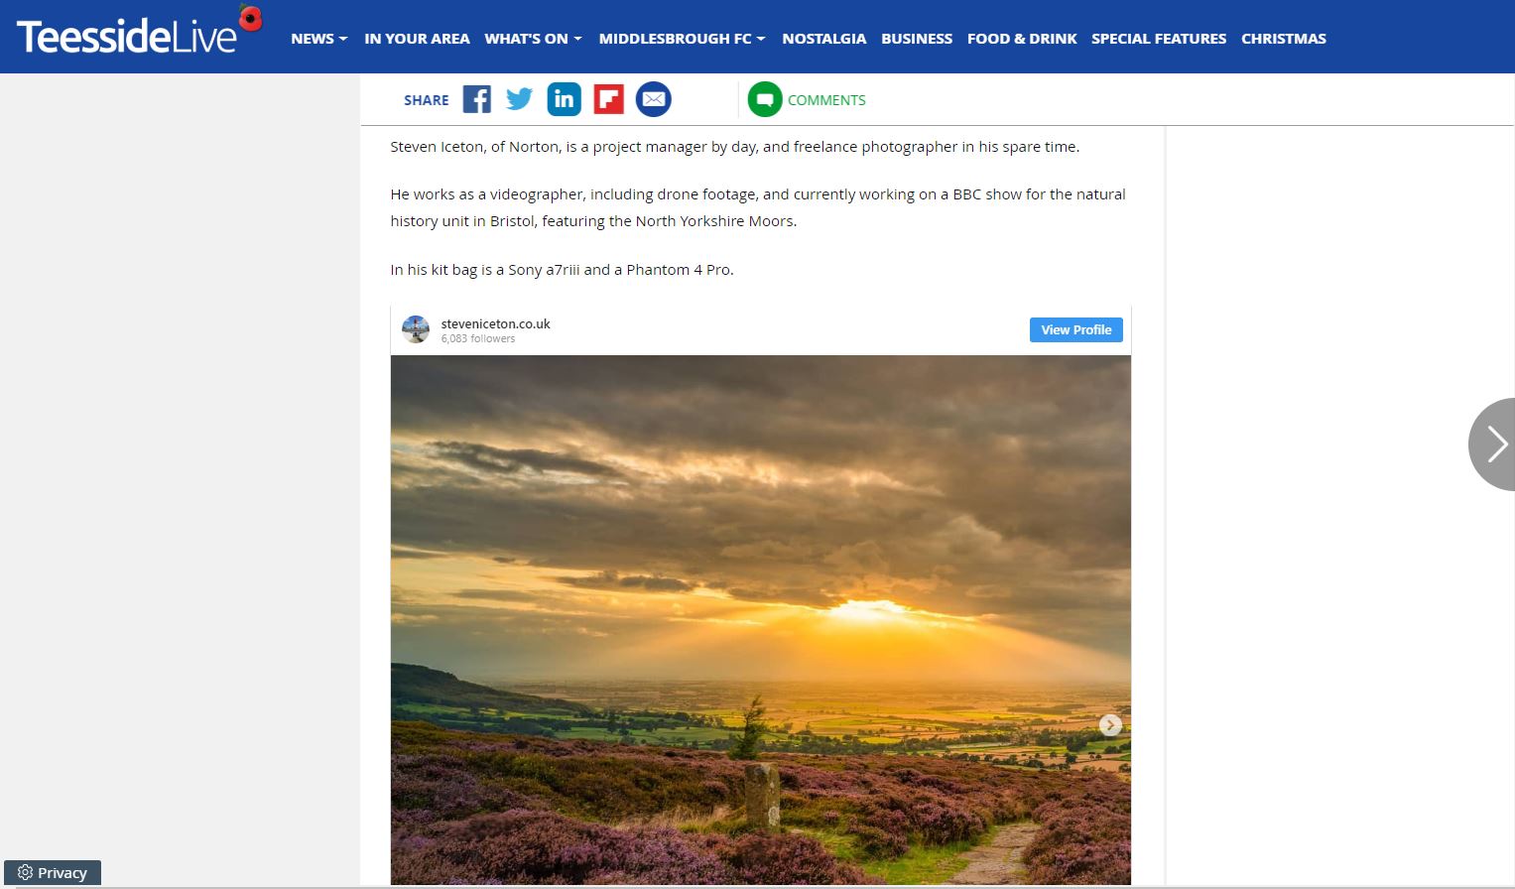
Task: Go to next article arrow
Action: (x=1493, y=444)
